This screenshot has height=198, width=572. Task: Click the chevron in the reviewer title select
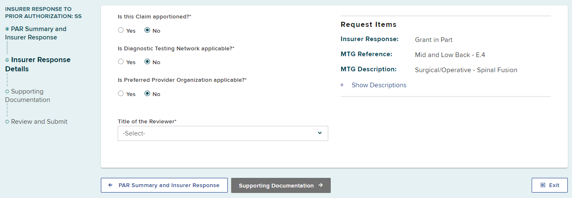[x=320, y=133]
